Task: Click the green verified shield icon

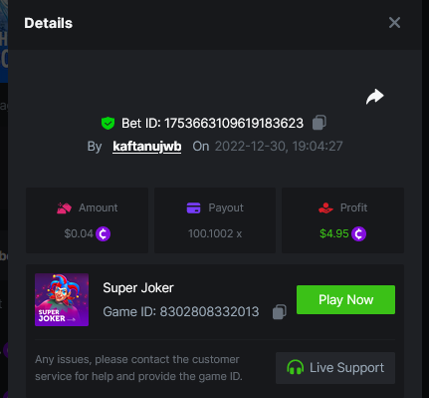Action: [107, 123]
